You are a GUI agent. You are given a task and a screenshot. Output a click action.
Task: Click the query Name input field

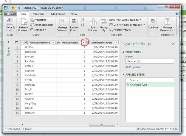click(x=150, y=61)
